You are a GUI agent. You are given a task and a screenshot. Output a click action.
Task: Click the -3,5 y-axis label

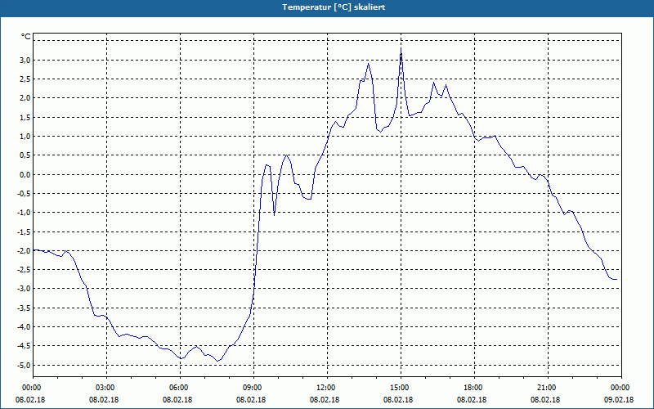(24, 308)
